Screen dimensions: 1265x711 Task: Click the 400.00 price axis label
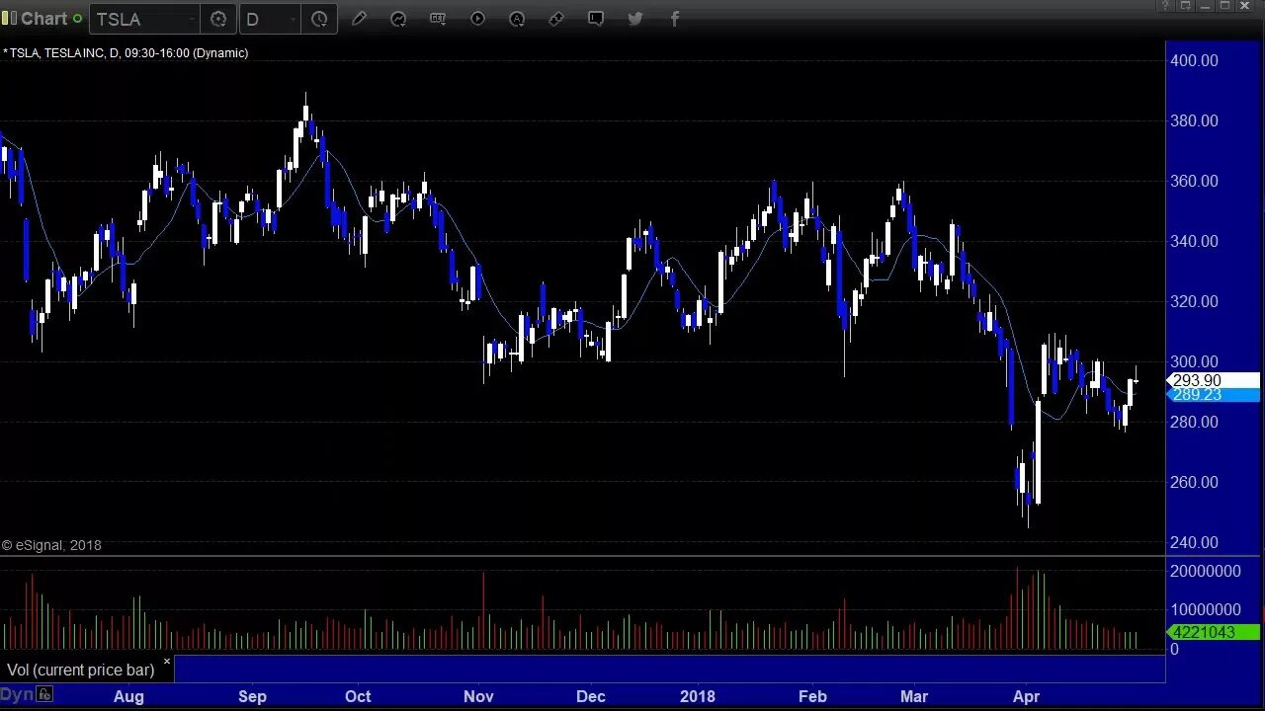coord(1194,60)
